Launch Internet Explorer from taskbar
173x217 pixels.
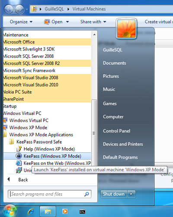tap(31, 211)
